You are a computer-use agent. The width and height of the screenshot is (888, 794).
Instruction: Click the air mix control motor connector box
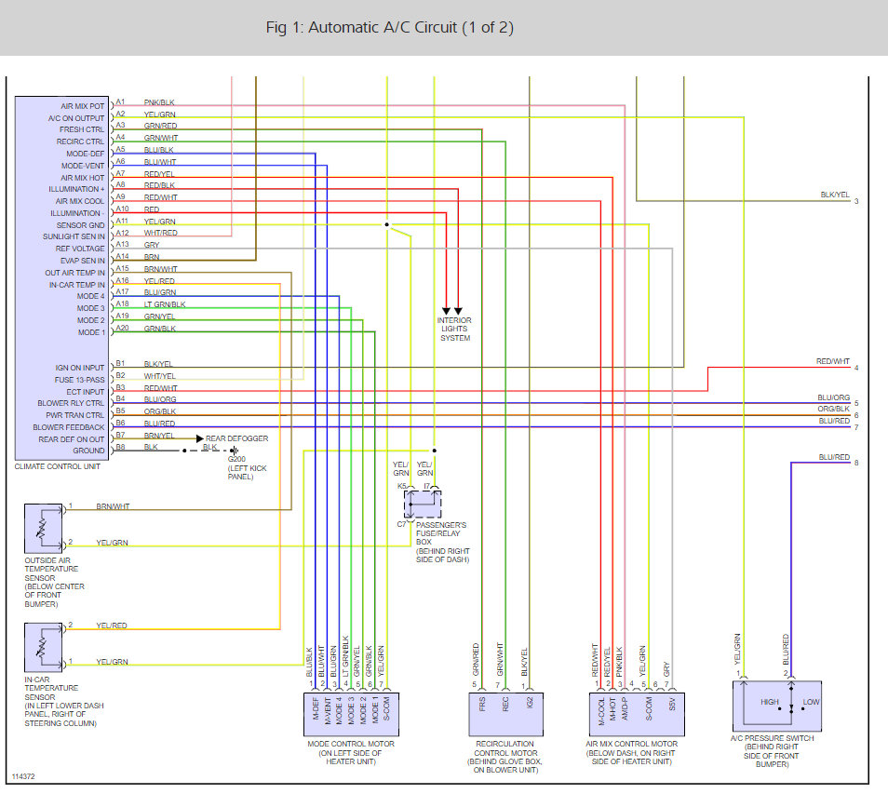(637, 714)
